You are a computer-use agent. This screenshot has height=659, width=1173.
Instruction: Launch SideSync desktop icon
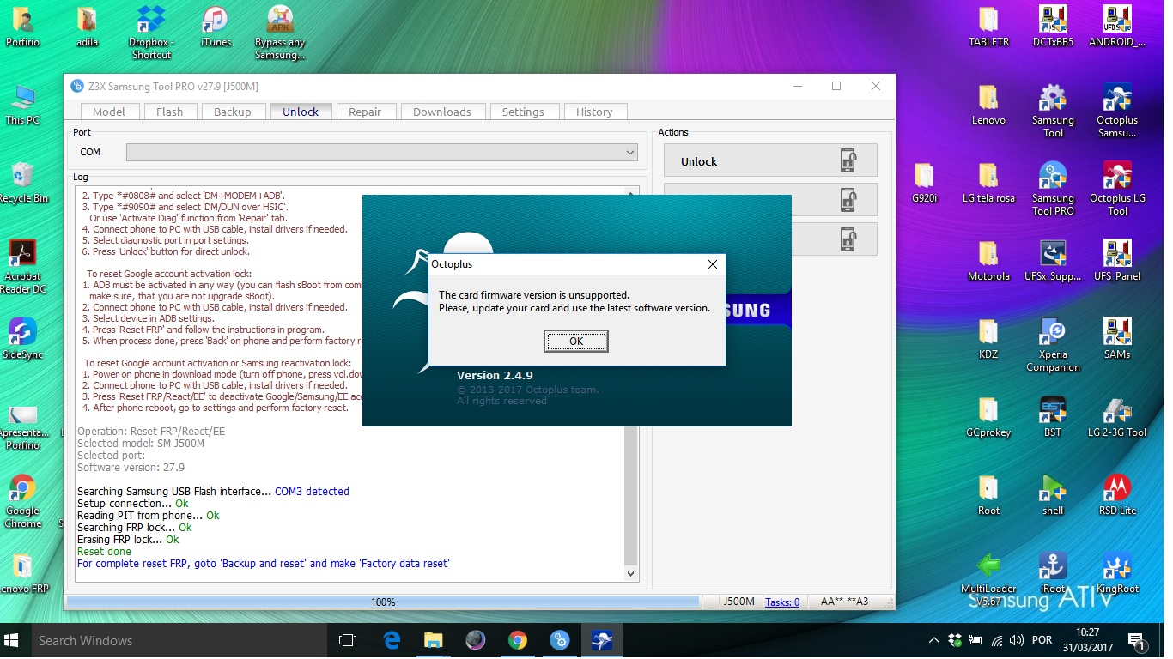pos(22,339)
